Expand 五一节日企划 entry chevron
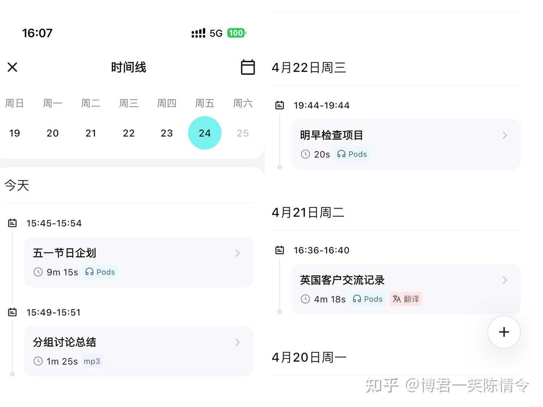The image size is (543, 407). 238,253
